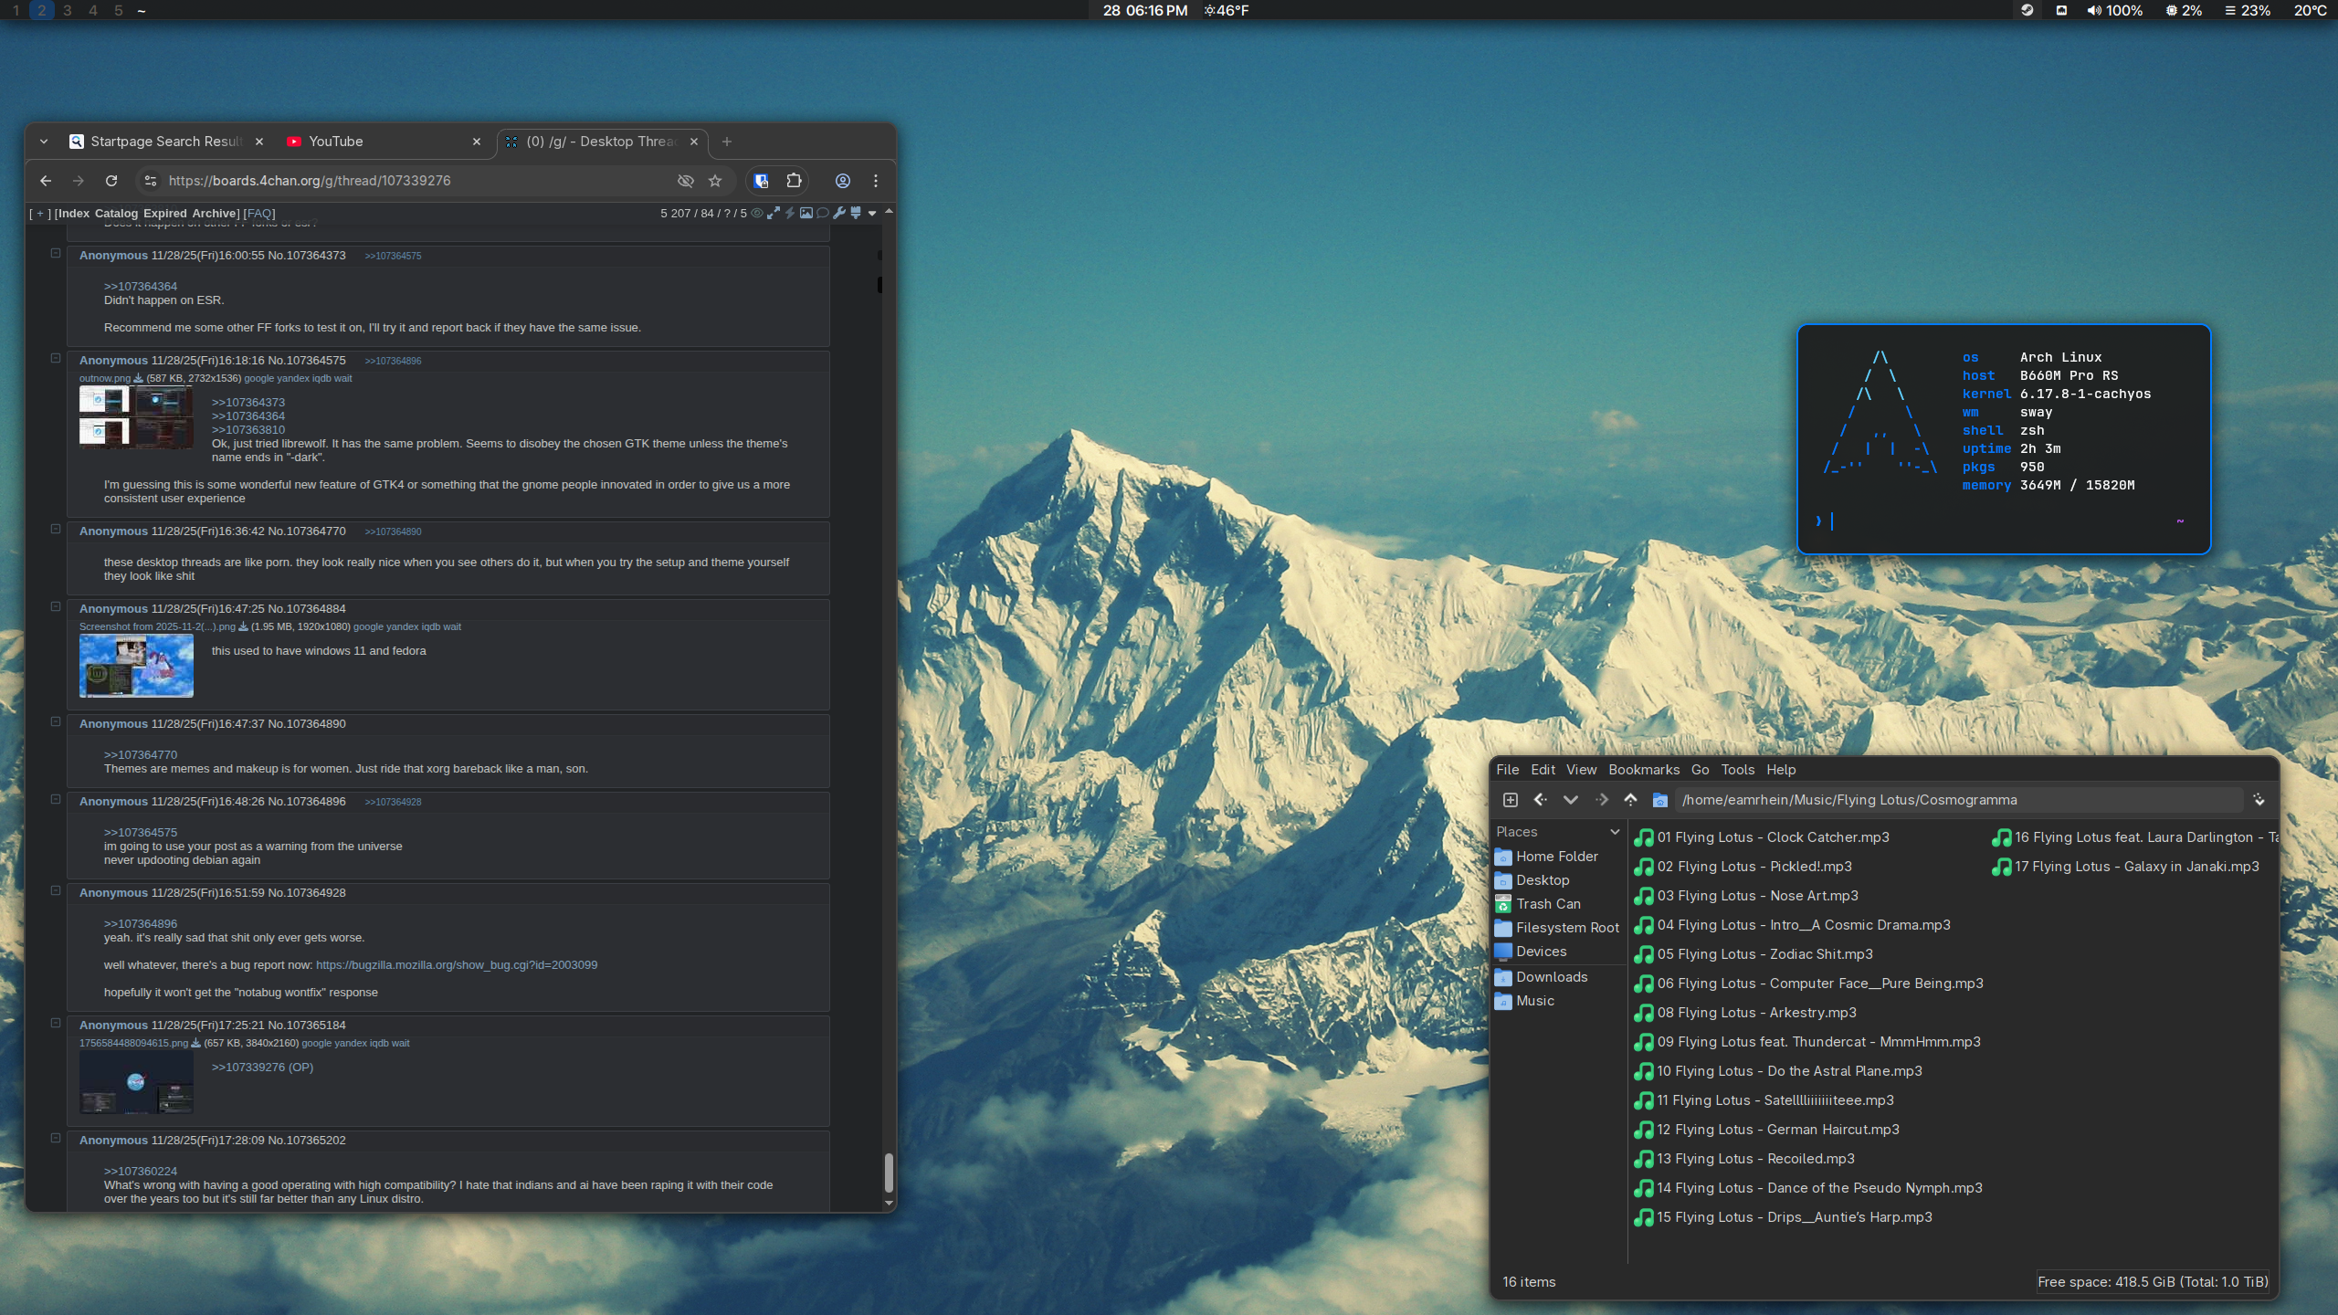Bookmark this page with the star icon

(715, 181)
